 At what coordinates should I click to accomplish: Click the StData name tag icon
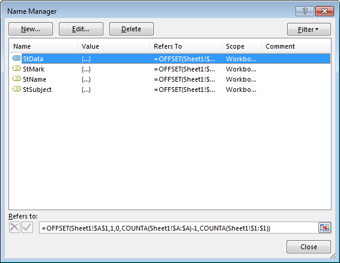tap(16, 58)
